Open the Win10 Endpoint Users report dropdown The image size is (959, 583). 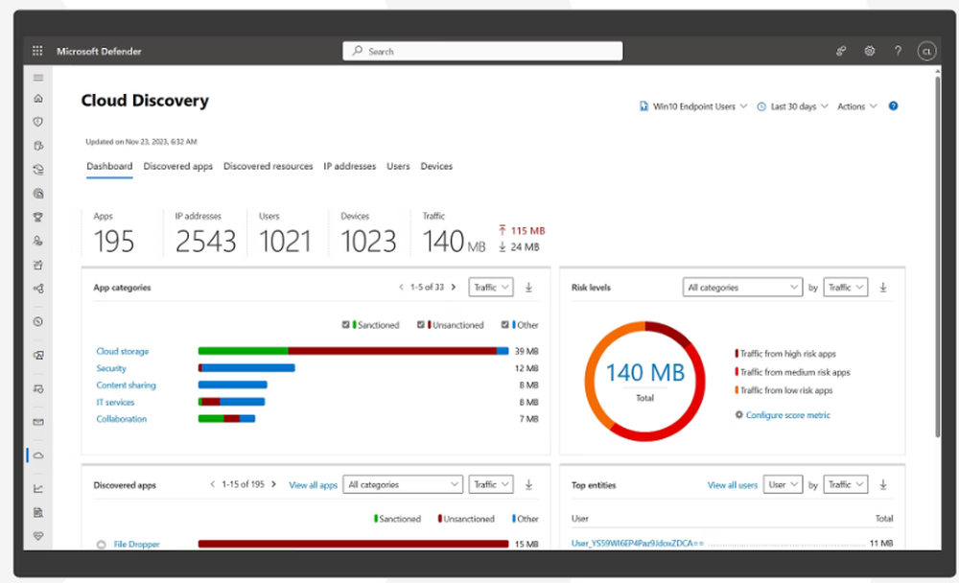pyautogui.click(x=693, y=106)
